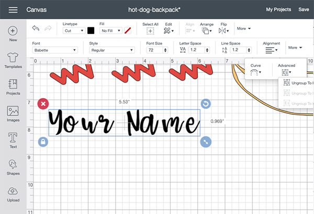The image size is (314, 214).
Task: Click the Letter Space 1.2 field
Action: 197,50
